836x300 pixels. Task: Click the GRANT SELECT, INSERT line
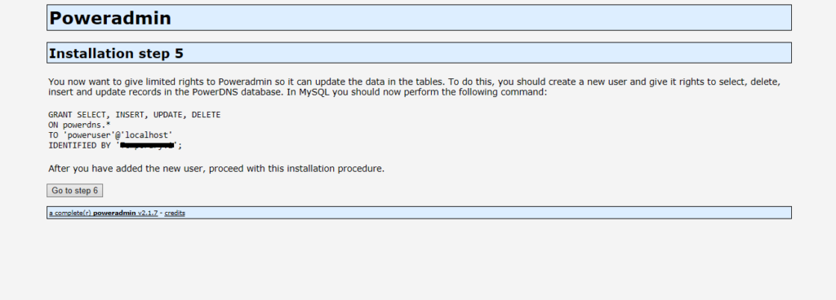[135, 115]
